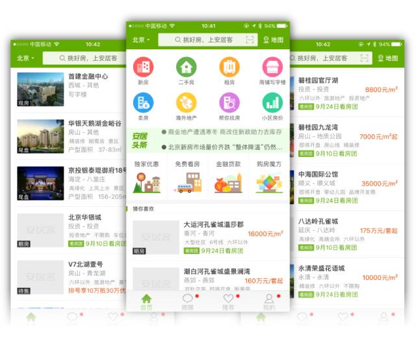Image resolution: width=416 pixels, height=352 pixels.
Task: Tap price 175万元/套起 on 八达岭孔雀城
Action: tap(378, 231)
